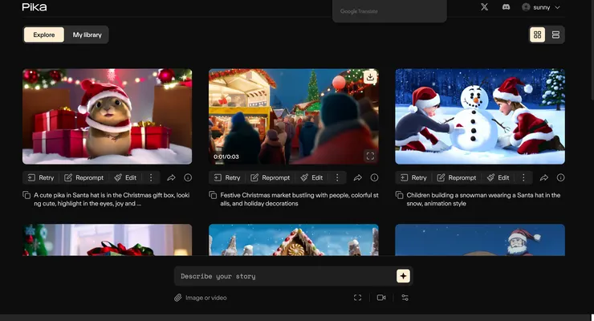Image resolution: width=594 pixels, height=321 pixels.
Task: Retry the pika in Santa hat video
Action: tap(41, 177)
